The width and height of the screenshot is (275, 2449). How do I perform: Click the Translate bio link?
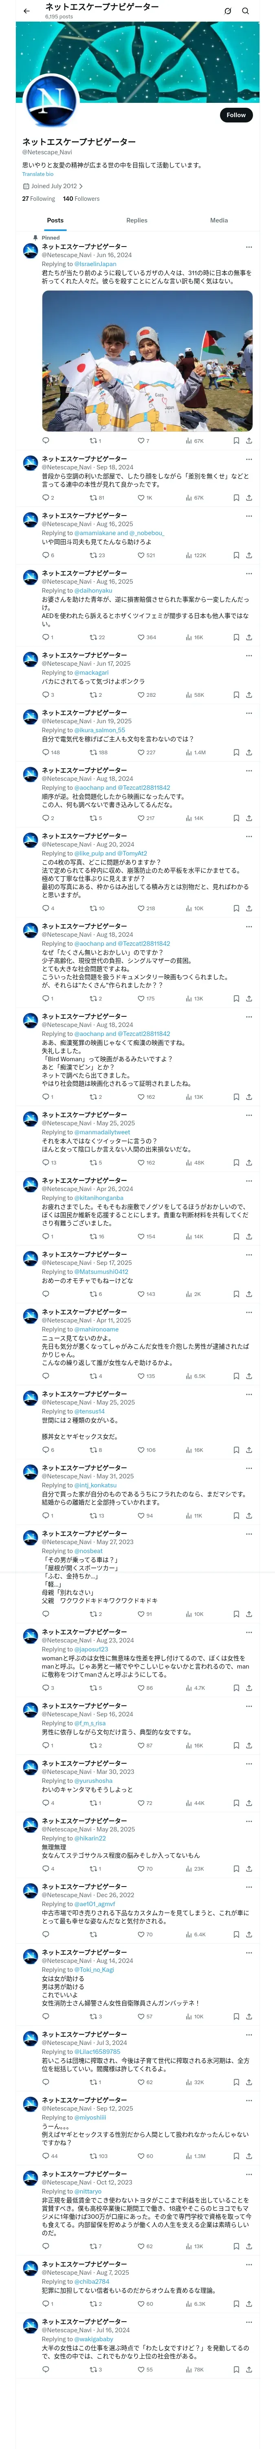pyautogui.click(x=38, y=174)
